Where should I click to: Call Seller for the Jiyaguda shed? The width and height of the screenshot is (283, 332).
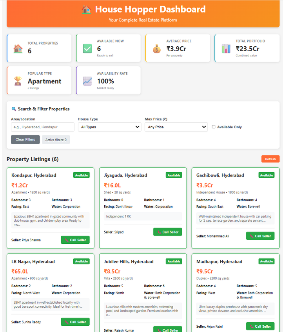168,232
